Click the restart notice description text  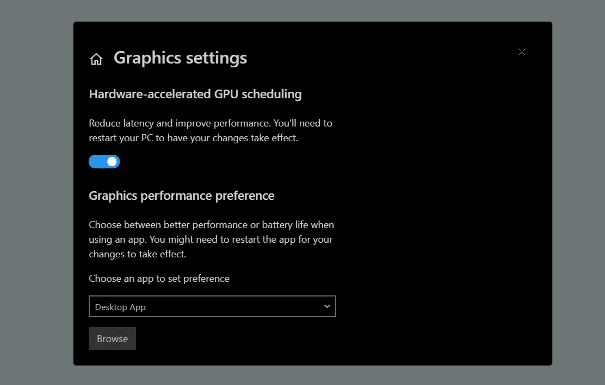[210, 130]
